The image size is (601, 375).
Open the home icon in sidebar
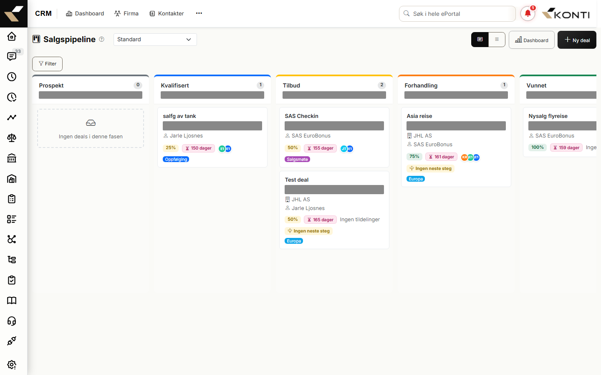(12, 36)
